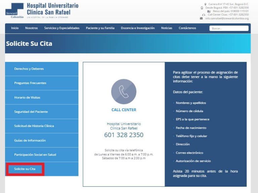
Task: Click the icon beside Resto del país number
Action: 209,11
